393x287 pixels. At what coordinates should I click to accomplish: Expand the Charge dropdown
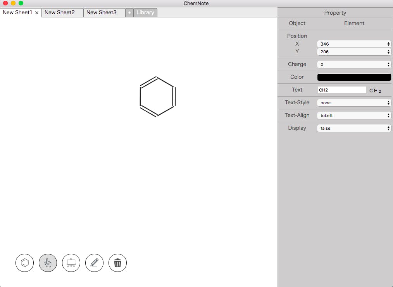point(354,65)
